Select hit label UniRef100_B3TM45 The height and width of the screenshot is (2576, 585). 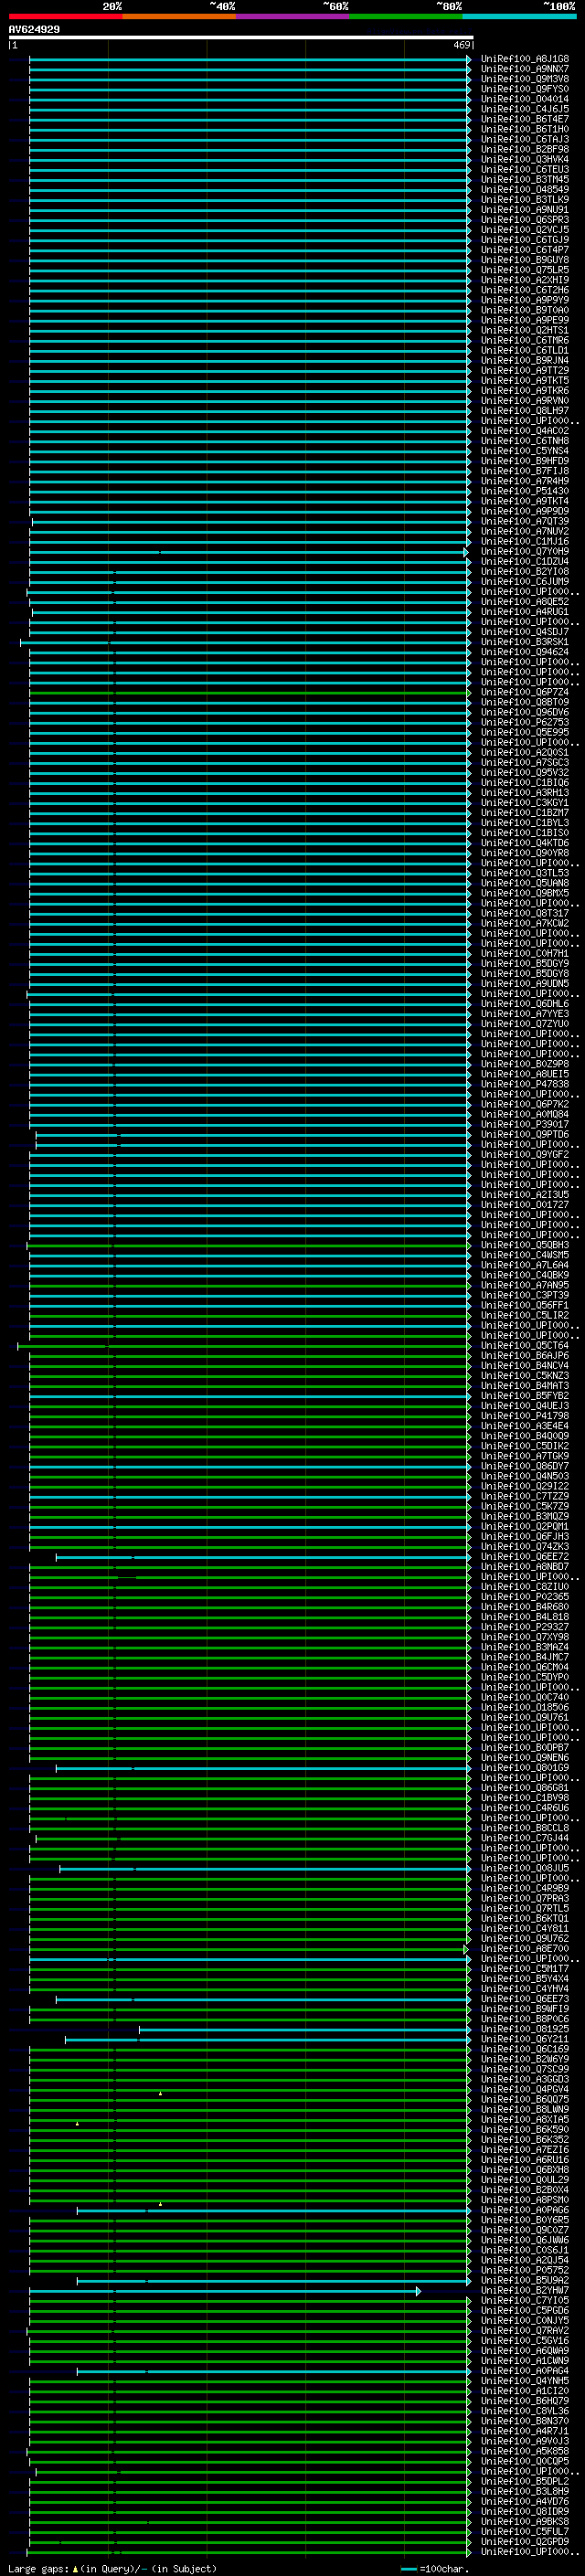click(x=524, y=179)
